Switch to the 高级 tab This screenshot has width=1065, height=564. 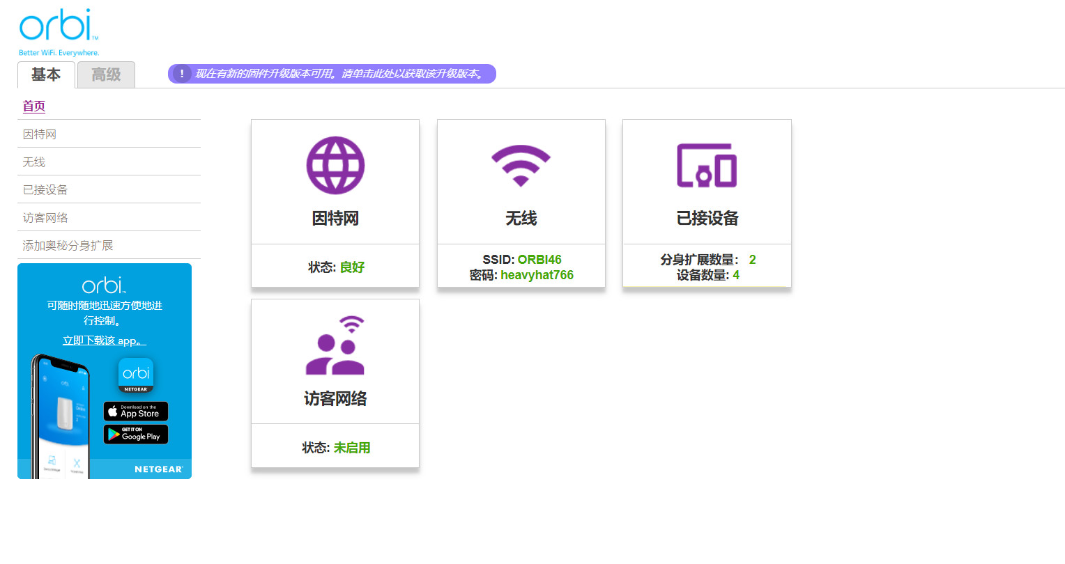(x=106, y=75)
